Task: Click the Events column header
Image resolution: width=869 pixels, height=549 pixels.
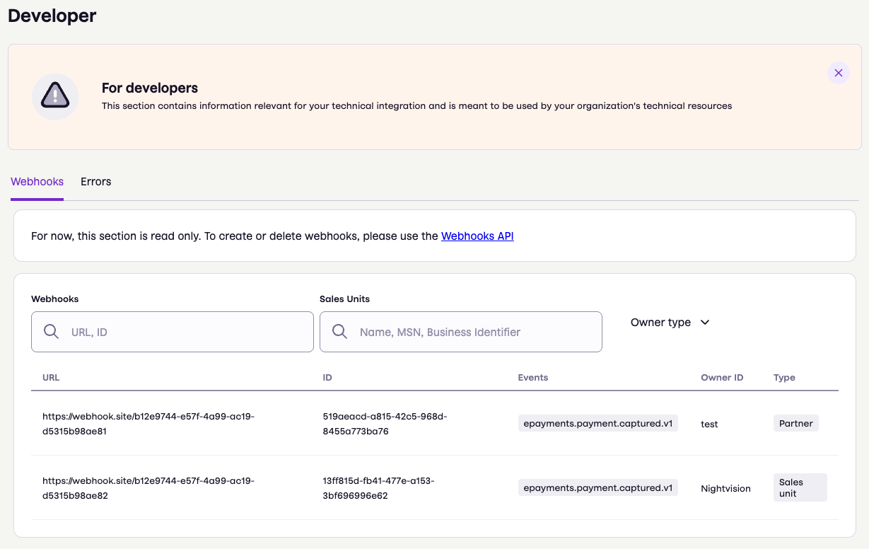Action: pos(532,377)
